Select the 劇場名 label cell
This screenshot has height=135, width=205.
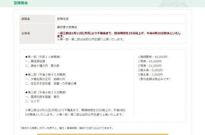(37, 19)
